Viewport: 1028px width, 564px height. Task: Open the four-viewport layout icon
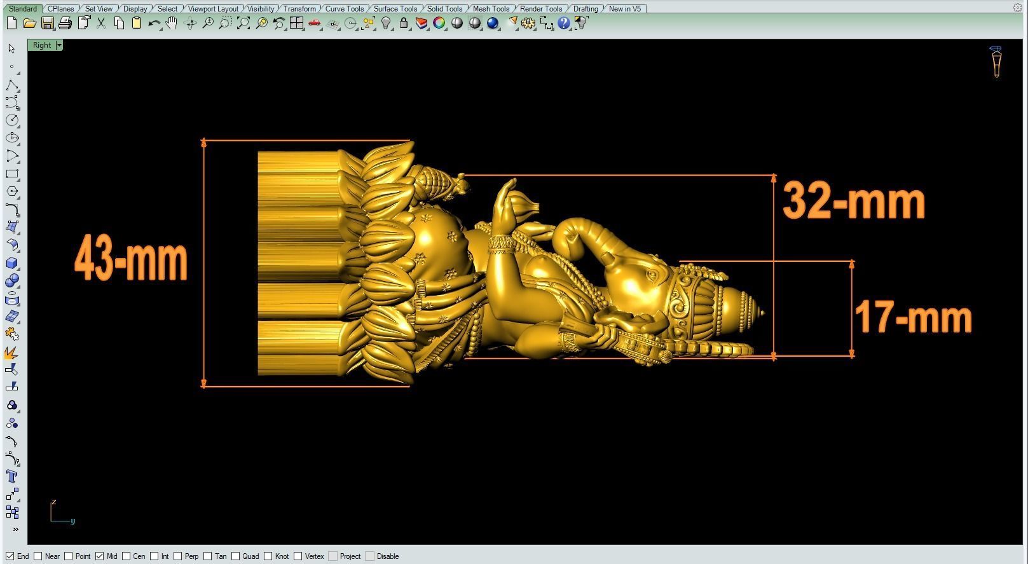point(296,24)
